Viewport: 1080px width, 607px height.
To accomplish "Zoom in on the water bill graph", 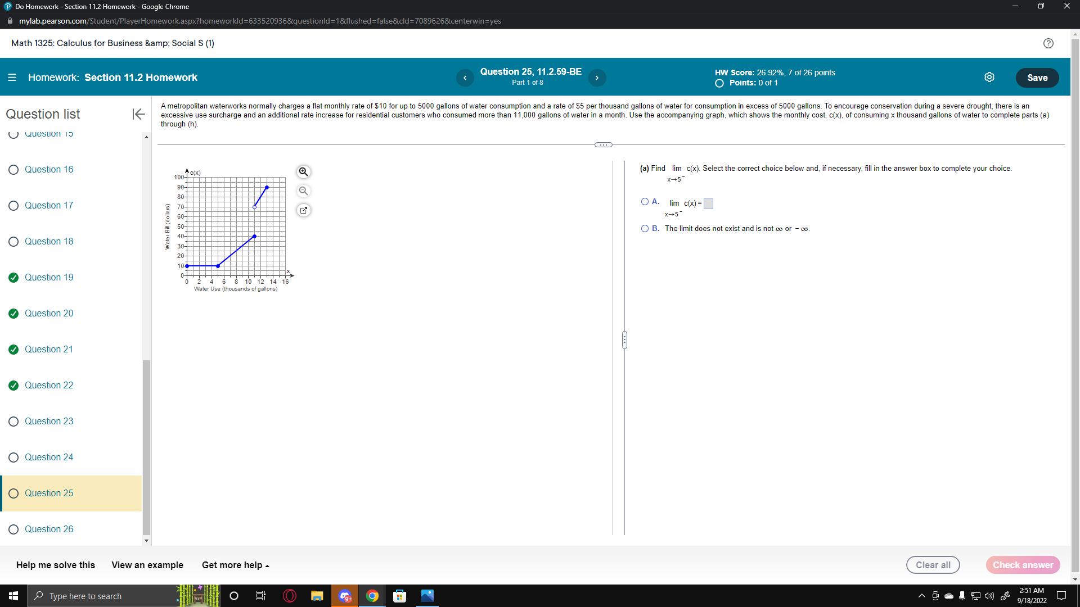I will [x=303, y=172].
